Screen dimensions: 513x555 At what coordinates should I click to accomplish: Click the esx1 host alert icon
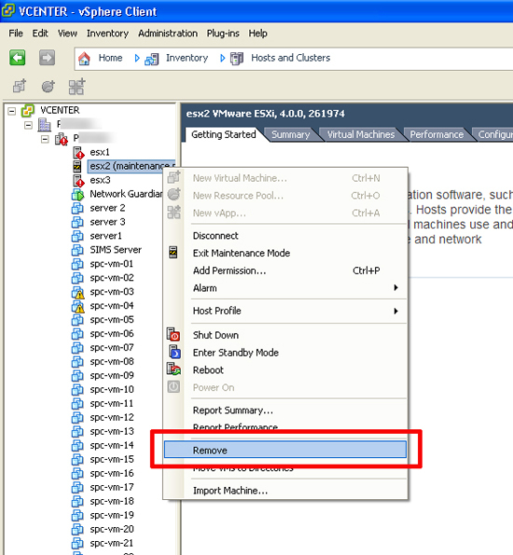pos(78,153)
